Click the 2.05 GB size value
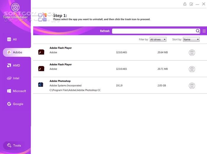The image size is (207, 154). [x=161, y=86]
